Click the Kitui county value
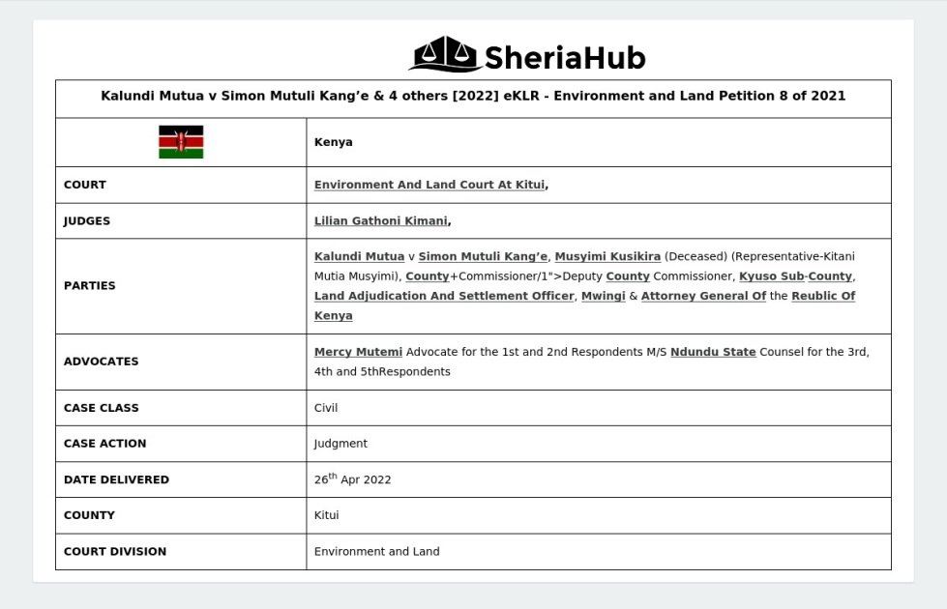The image size is (947, 609). point(326,515)
